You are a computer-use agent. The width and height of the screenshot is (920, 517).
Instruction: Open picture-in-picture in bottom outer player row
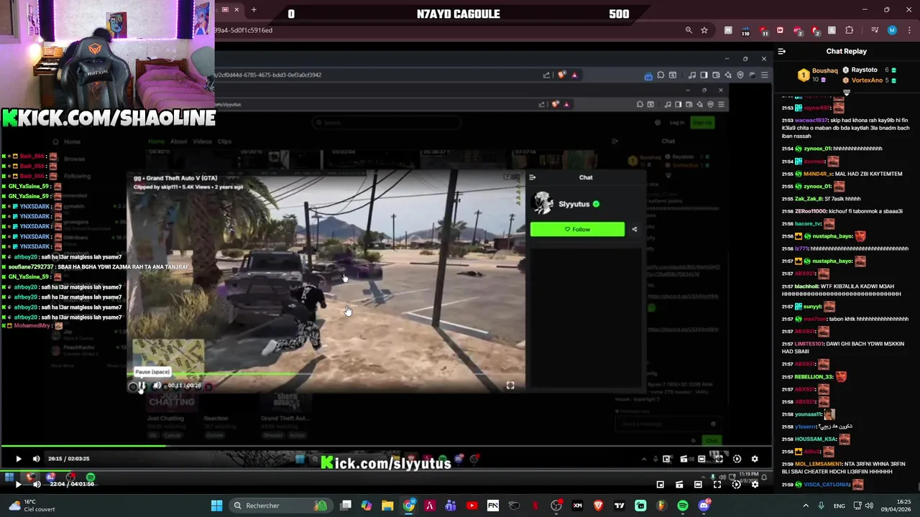coord(660,485)
